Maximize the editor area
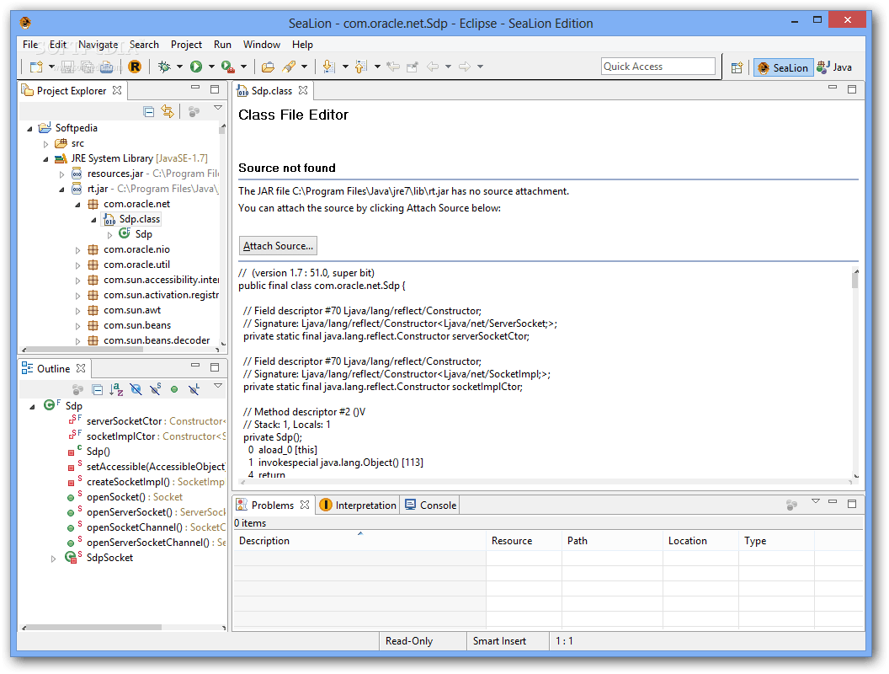Viewport: 889px width, 674px height. tap(852, 89)
